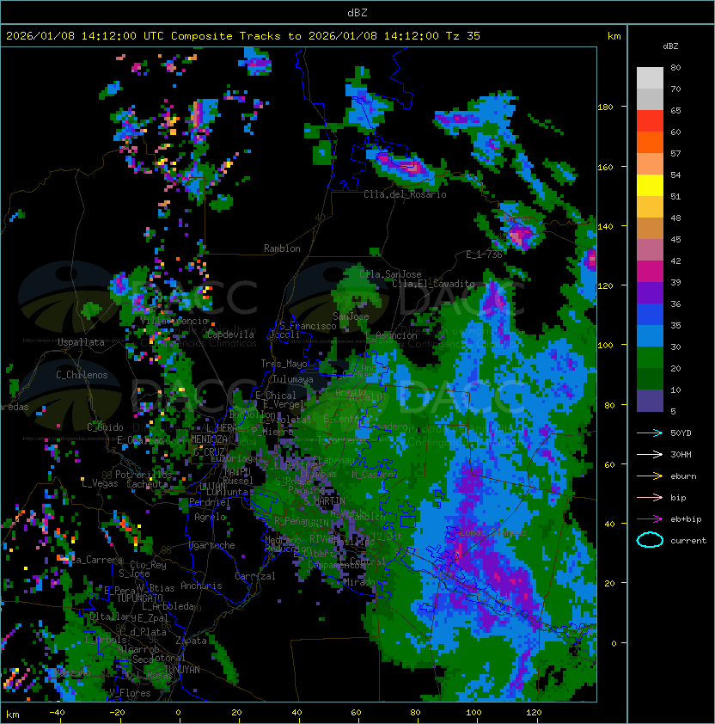Image resolution: width=715 pixels, height=724 pixels.
Task: Select the slate purple 5-10 dBZ swatch
Action: [x=650, y=401]
